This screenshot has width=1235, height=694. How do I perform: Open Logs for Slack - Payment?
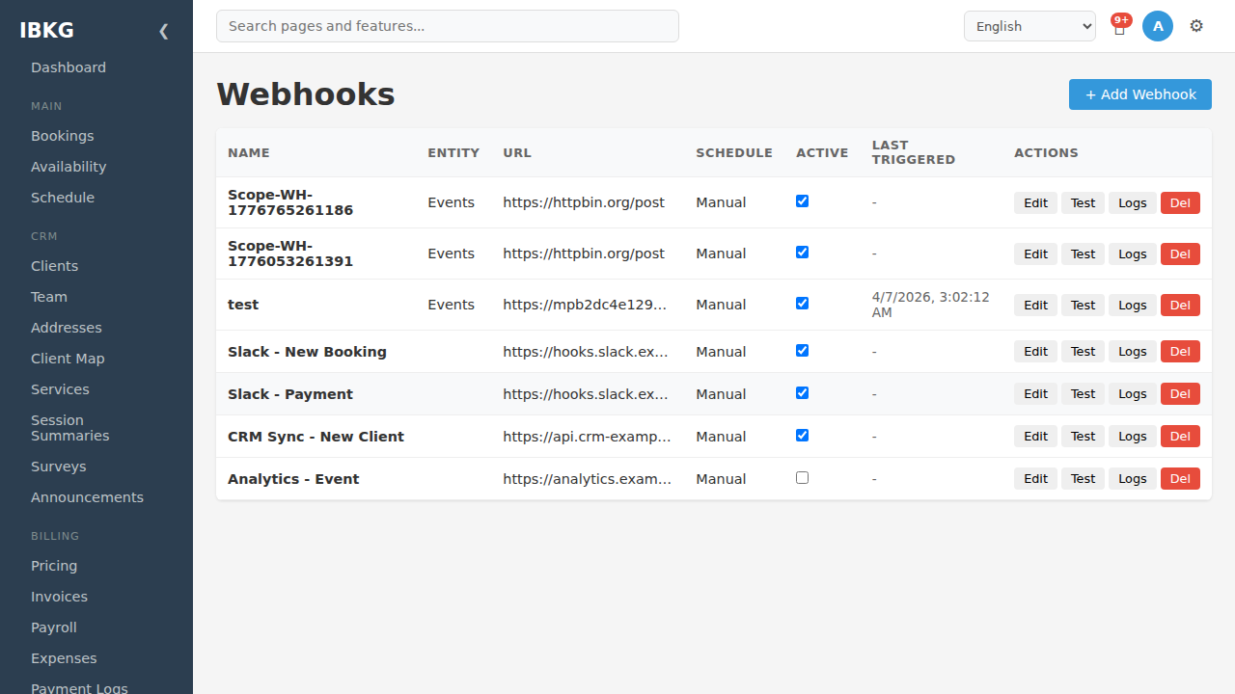tap(1133, 393)
